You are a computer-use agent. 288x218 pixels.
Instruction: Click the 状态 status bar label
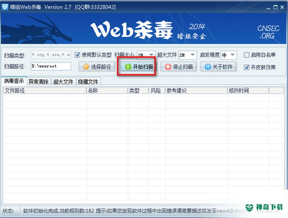[x=8, y=211]
